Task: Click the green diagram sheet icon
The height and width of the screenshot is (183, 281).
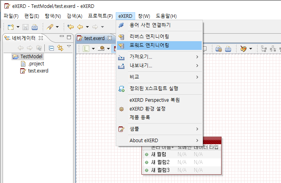Action: pos(86,49)
